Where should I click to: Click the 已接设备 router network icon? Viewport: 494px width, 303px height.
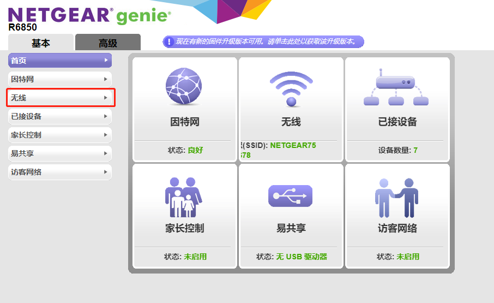396,87
